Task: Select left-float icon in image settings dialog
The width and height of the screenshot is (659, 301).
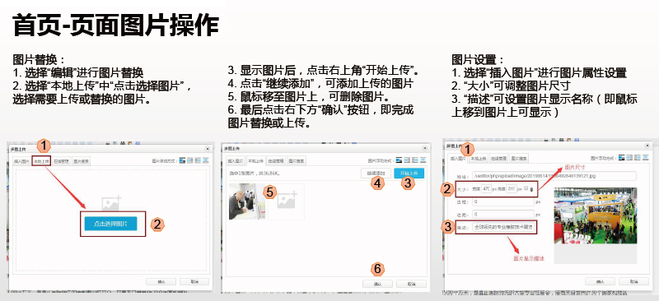Action: (x=629, y=157)
